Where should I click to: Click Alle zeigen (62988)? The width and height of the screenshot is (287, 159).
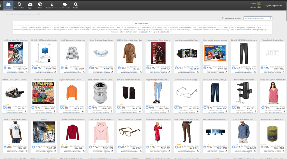(x=141, y=24)
